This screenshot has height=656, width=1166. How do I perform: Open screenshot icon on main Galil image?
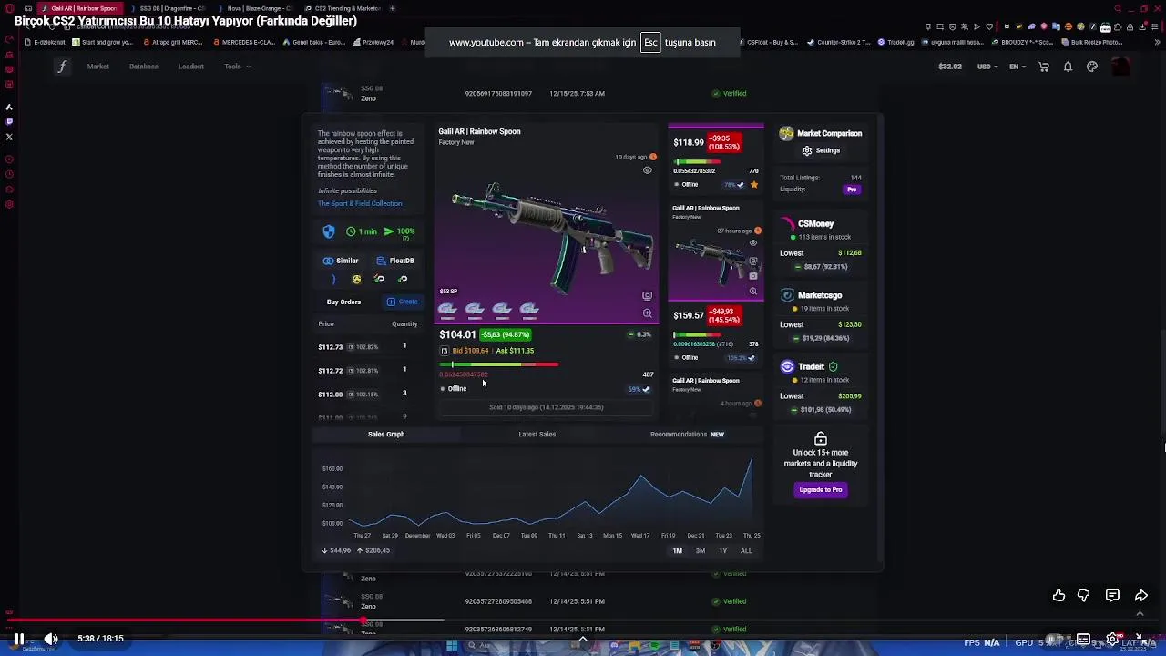click(647, 295)
